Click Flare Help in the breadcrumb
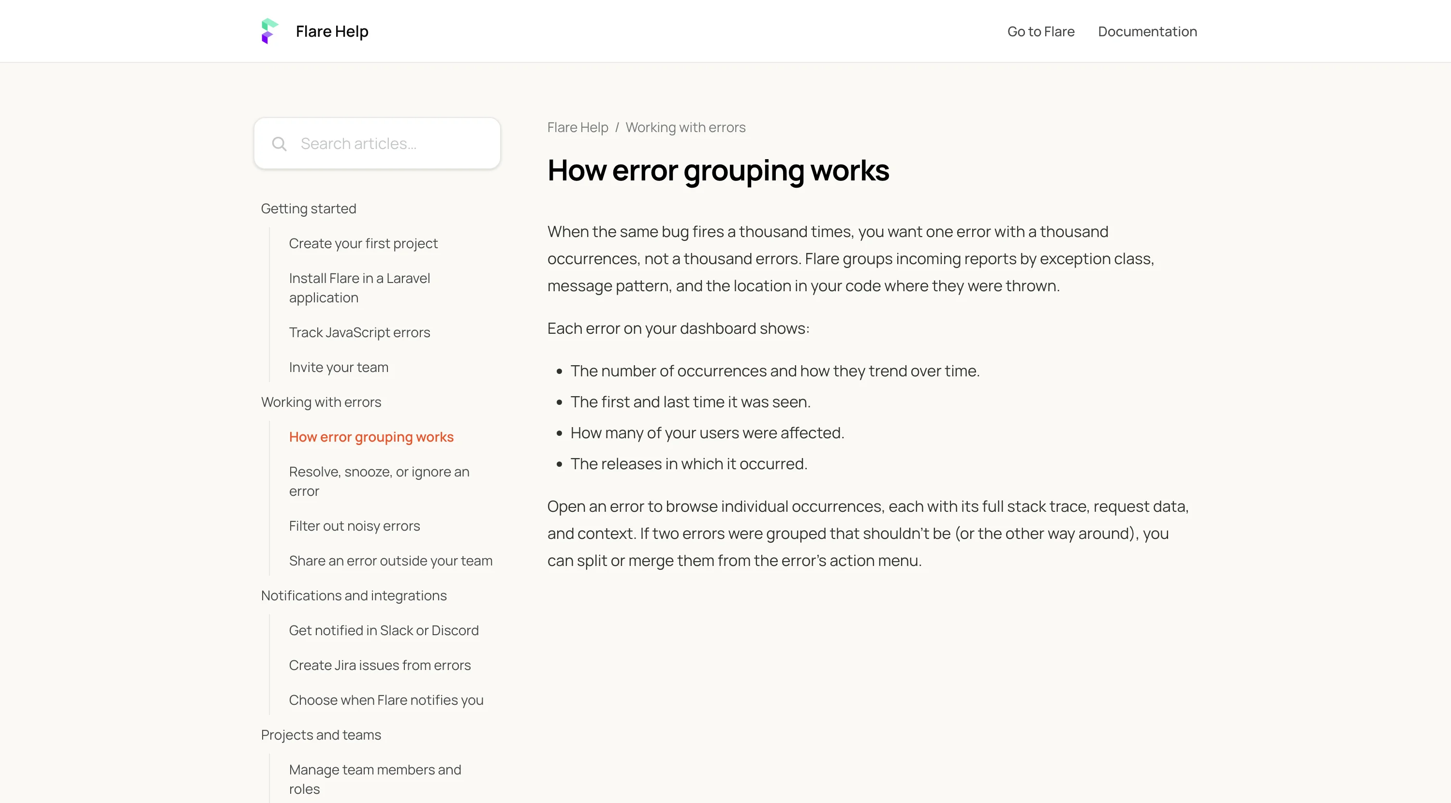Viewport: 1451px width, 803px height. [x=577, y=127]
